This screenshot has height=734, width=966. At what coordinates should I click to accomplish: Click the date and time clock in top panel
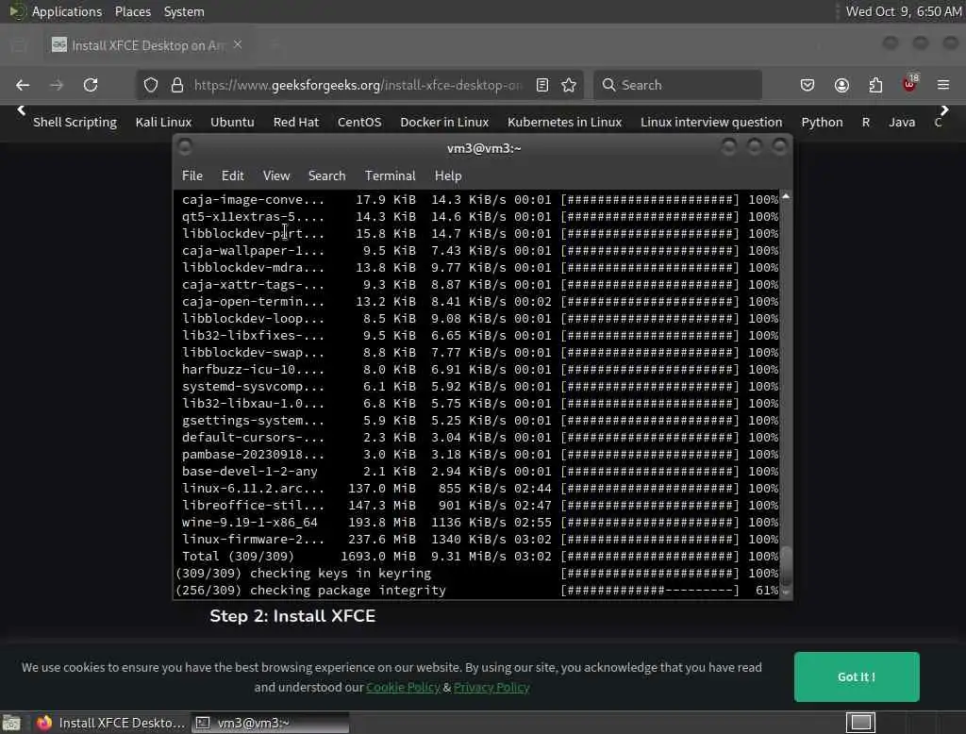[903, 11]
